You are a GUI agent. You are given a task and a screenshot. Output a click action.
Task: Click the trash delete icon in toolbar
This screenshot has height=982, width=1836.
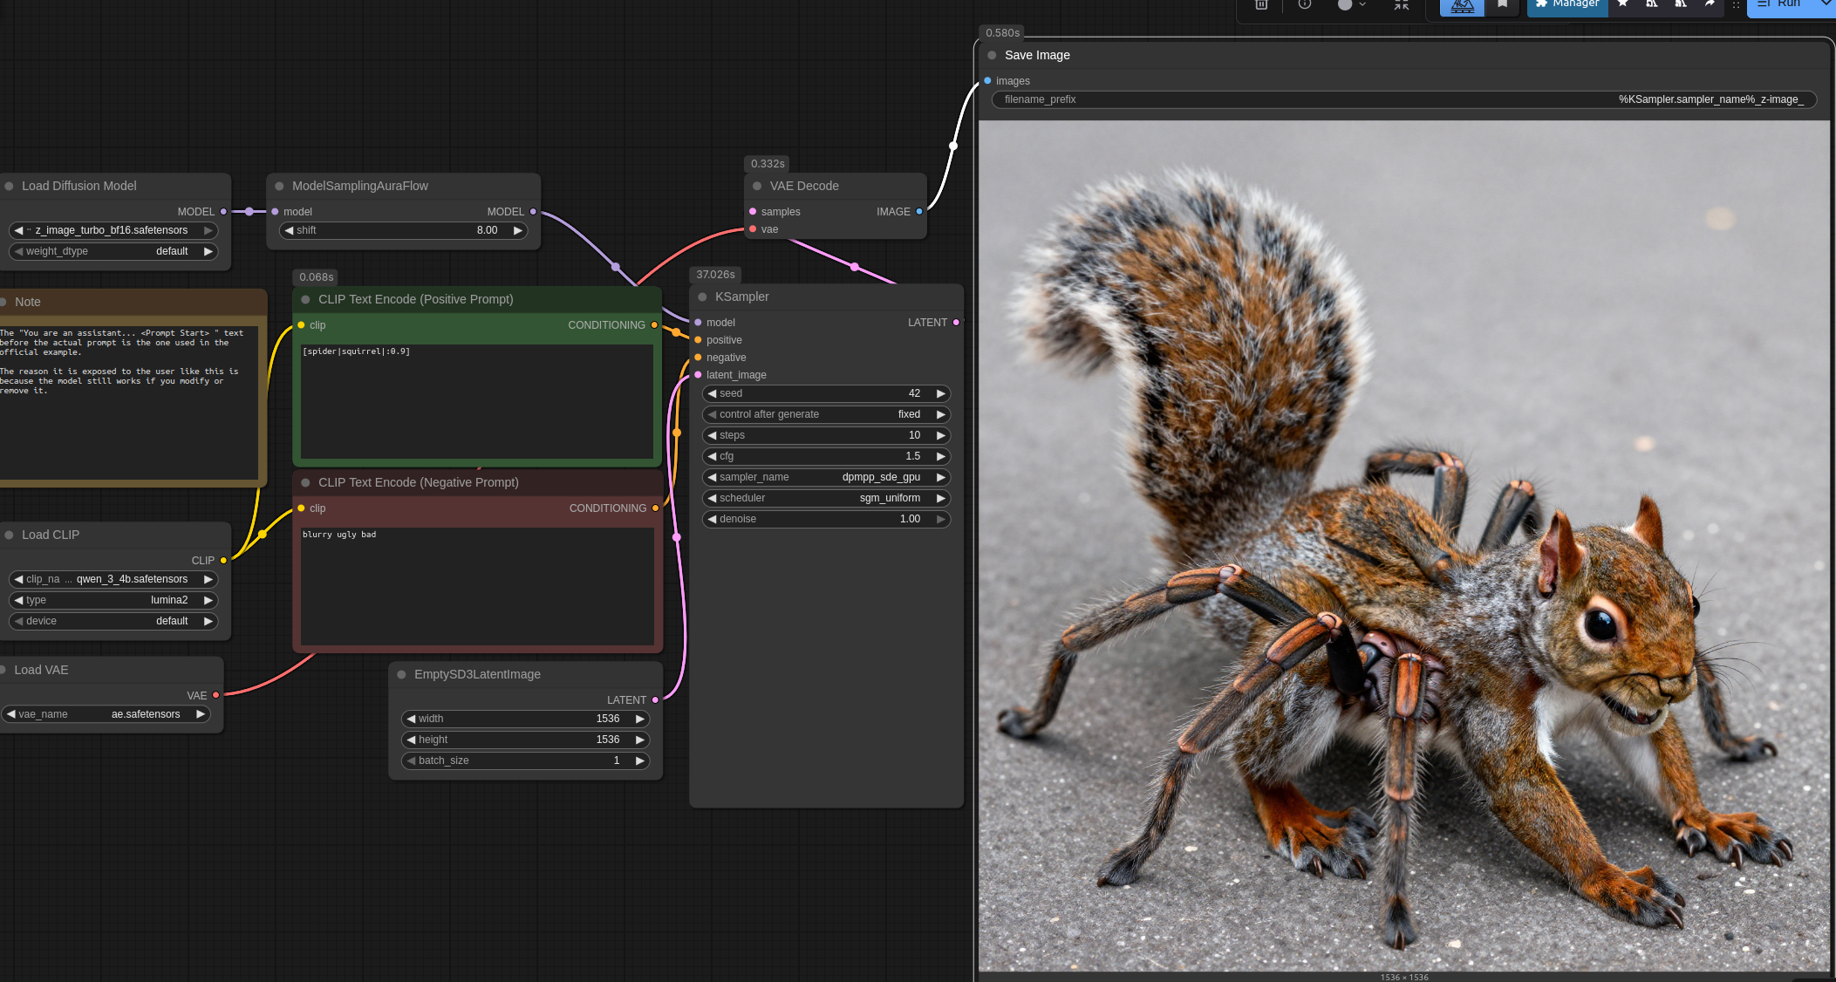click(x=1261, y=4)
